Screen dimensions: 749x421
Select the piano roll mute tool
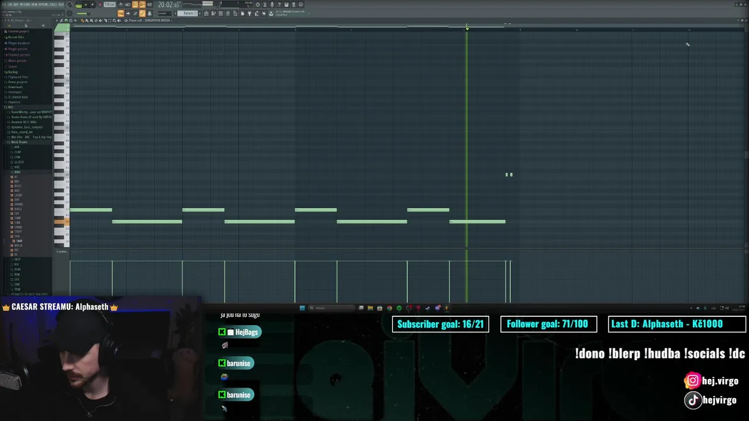click(x=101, y=20)
